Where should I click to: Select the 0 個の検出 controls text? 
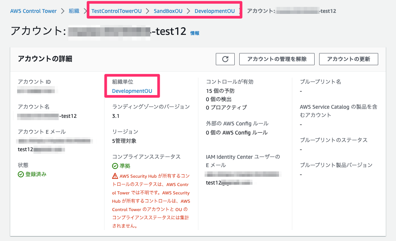coord(219,99)
